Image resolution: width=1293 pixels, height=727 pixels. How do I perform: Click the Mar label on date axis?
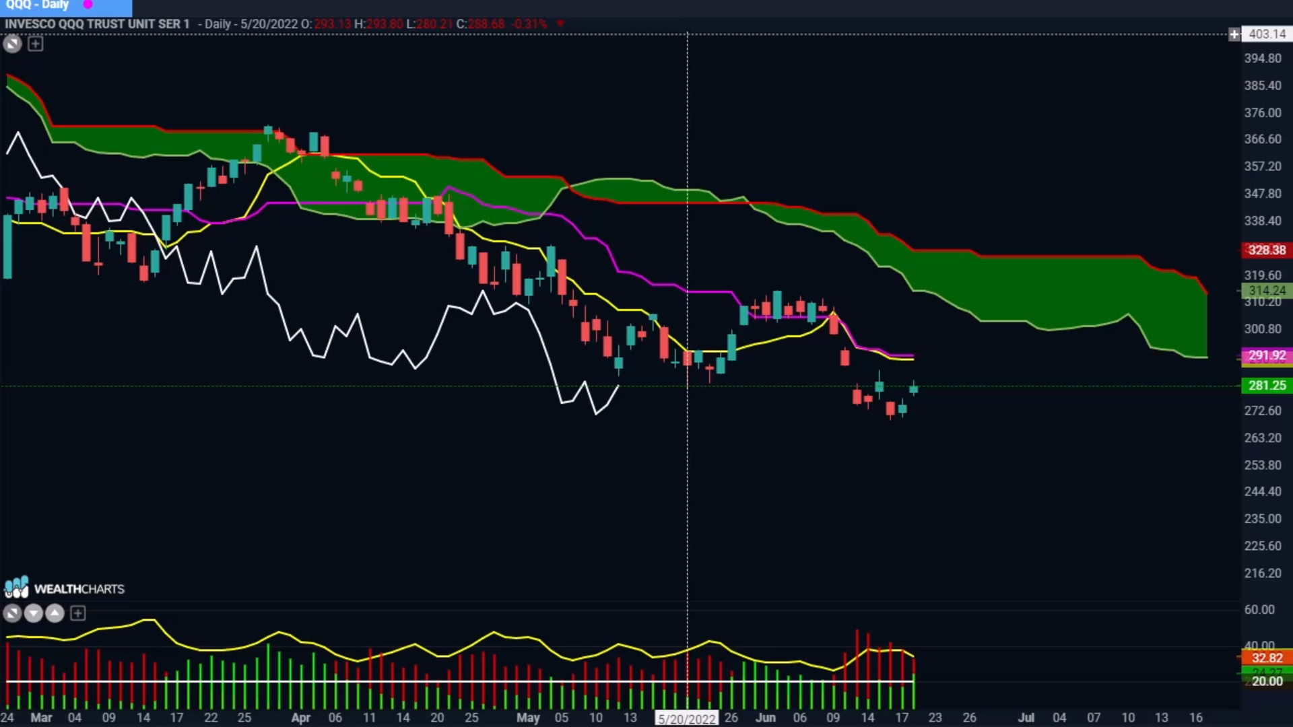pyautogui.click(x=42, y=718)
